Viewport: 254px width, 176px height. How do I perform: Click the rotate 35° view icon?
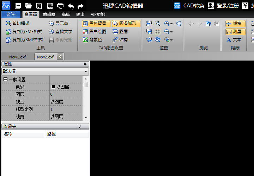click(149, 39)
